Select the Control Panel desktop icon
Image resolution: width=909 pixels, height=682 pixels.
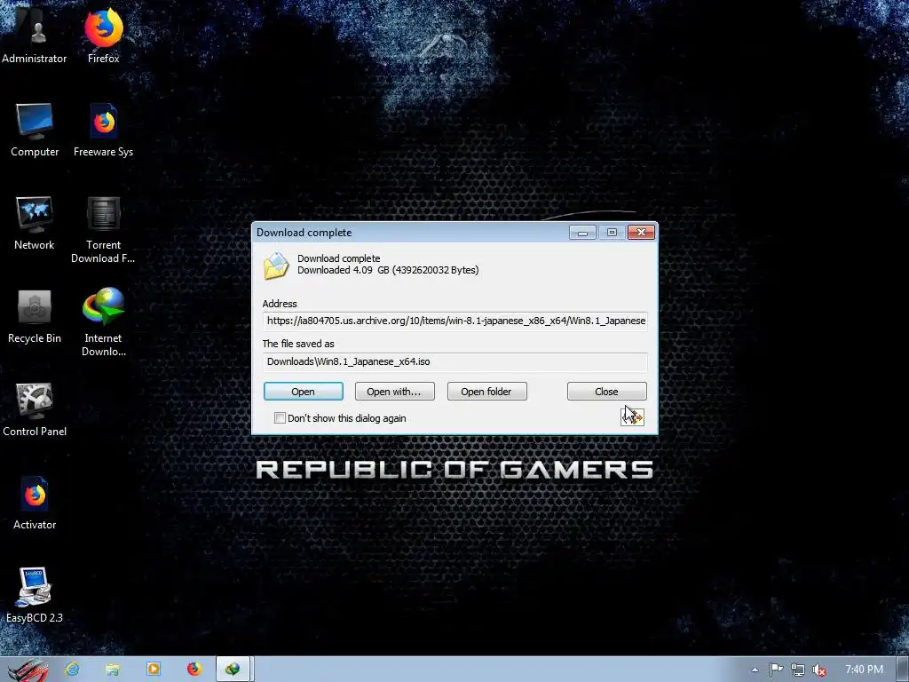35,410
